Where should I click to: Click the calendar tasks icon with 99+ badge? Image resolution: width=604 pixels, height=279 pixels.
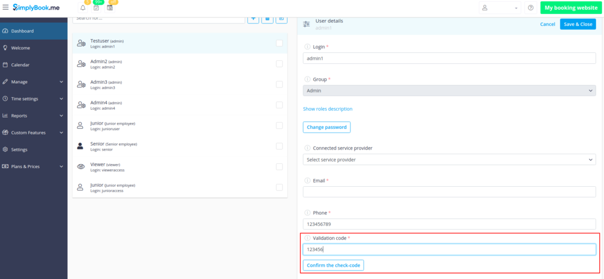[x=96, y=8]
